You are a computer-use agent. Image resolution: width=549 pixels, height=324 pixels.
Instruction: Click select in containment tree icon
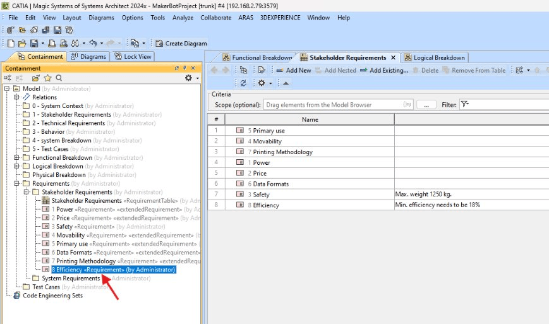point(243,70)
